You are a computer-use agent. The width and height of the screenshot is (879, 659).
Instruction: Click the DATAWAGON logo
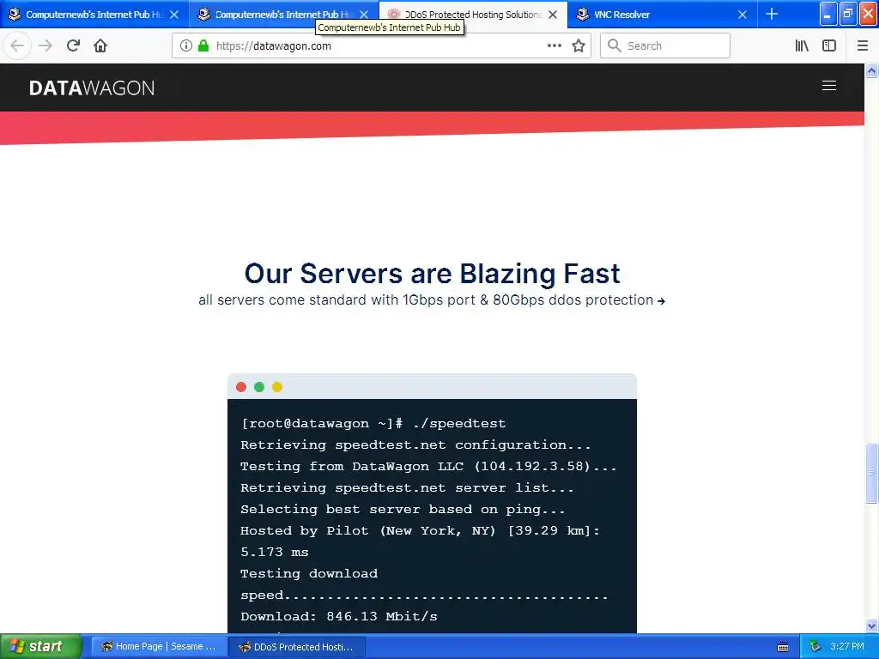click(91, 88)
